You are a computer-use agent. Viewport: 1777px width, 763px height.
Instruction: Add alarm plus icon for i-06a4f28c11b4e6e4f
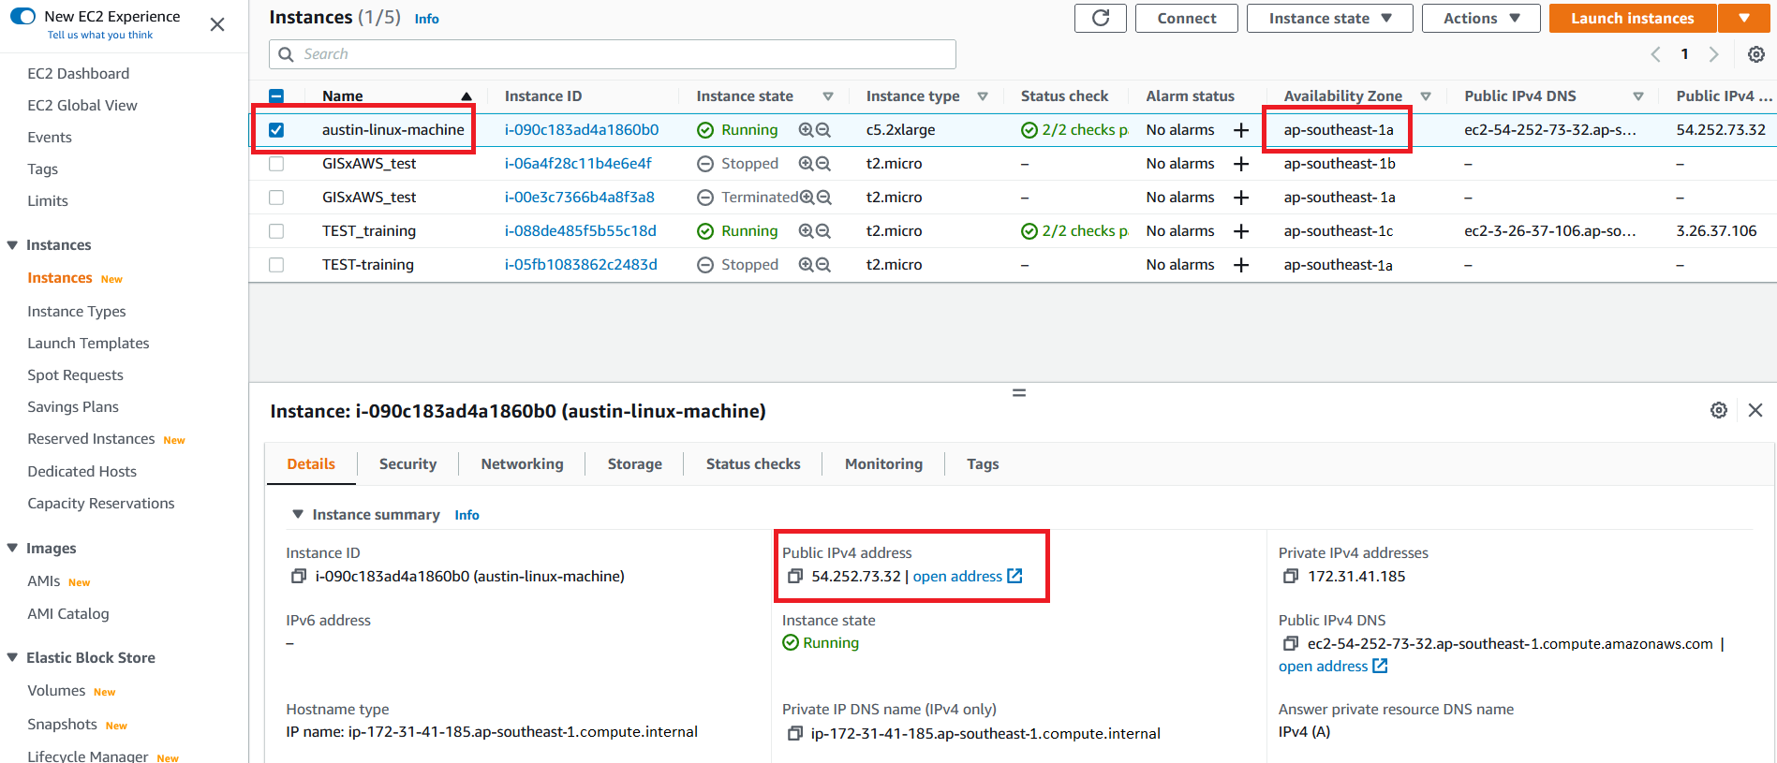(1241, 164)
